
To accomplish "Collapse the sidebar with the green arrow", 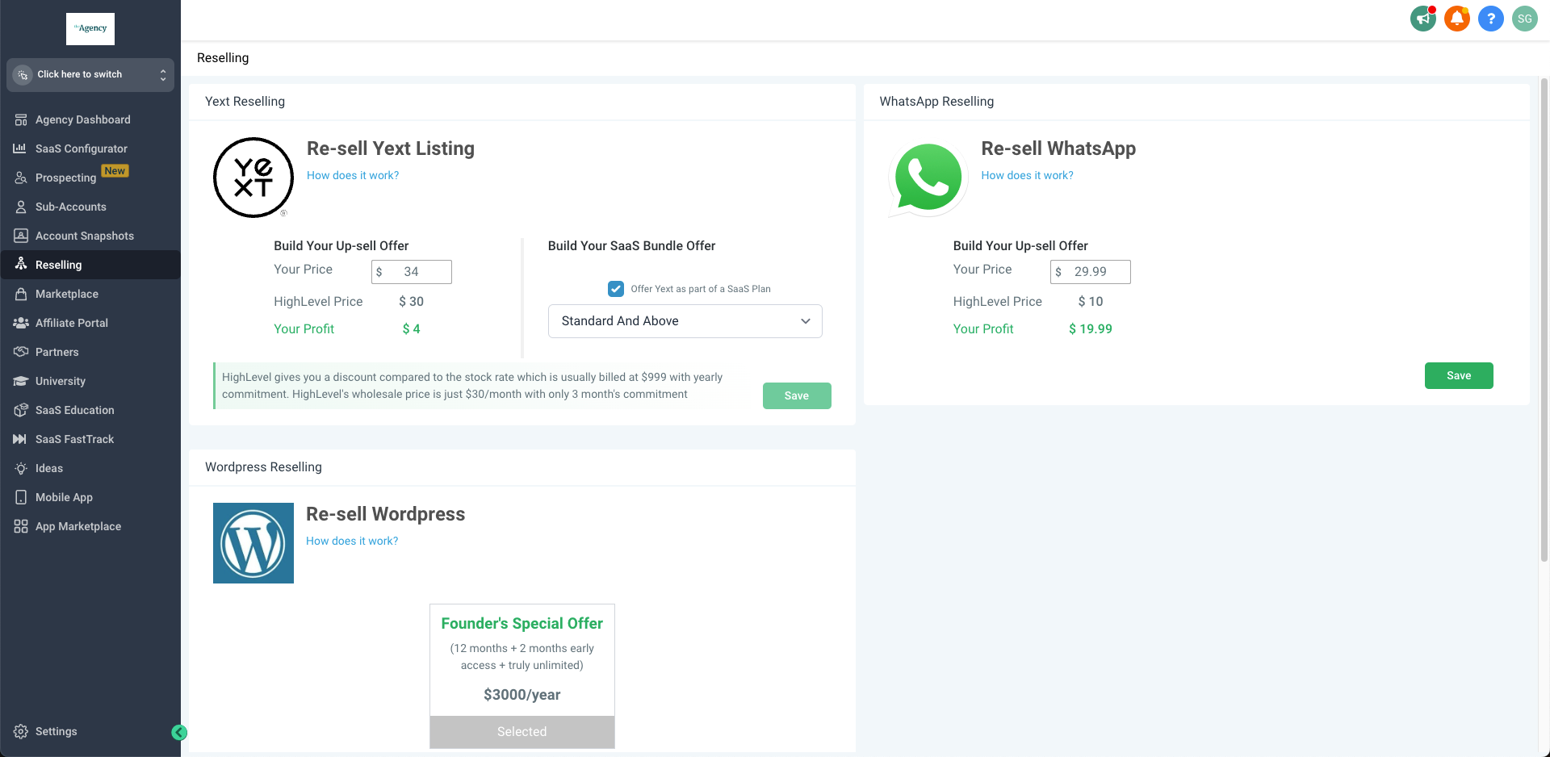I will coord(179,733).
